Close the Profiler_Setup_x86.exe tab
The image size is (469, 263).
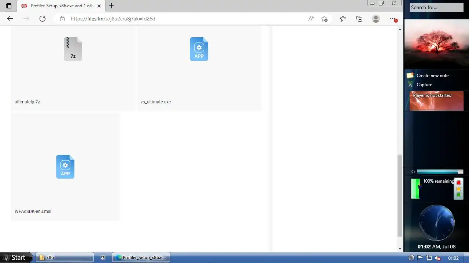coord(99,6)
